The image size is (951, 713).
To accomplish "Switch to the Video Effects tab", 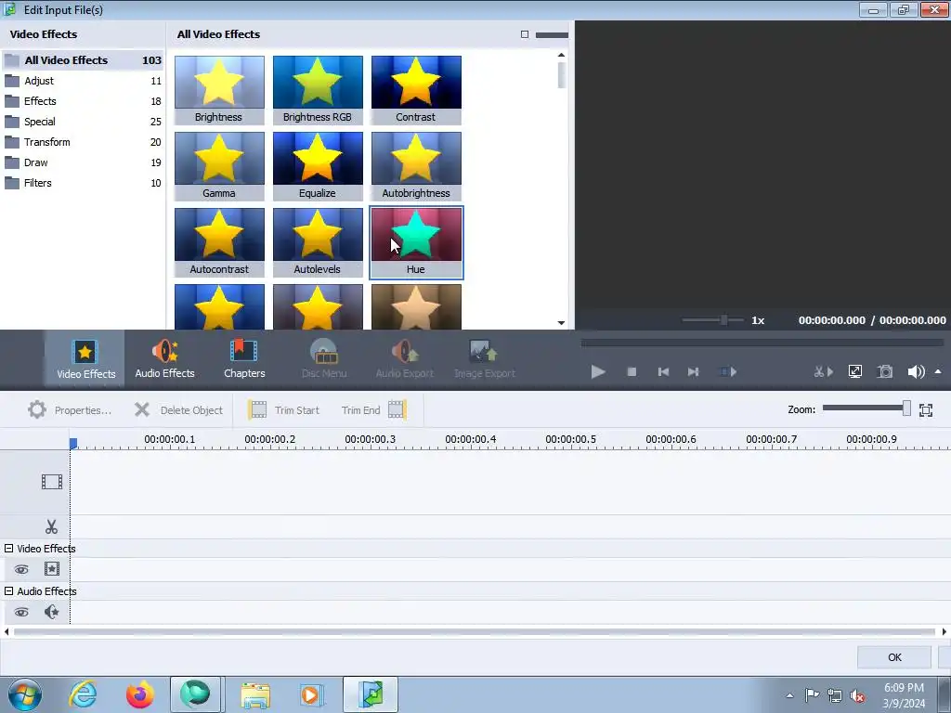I will tap(85, 359).
